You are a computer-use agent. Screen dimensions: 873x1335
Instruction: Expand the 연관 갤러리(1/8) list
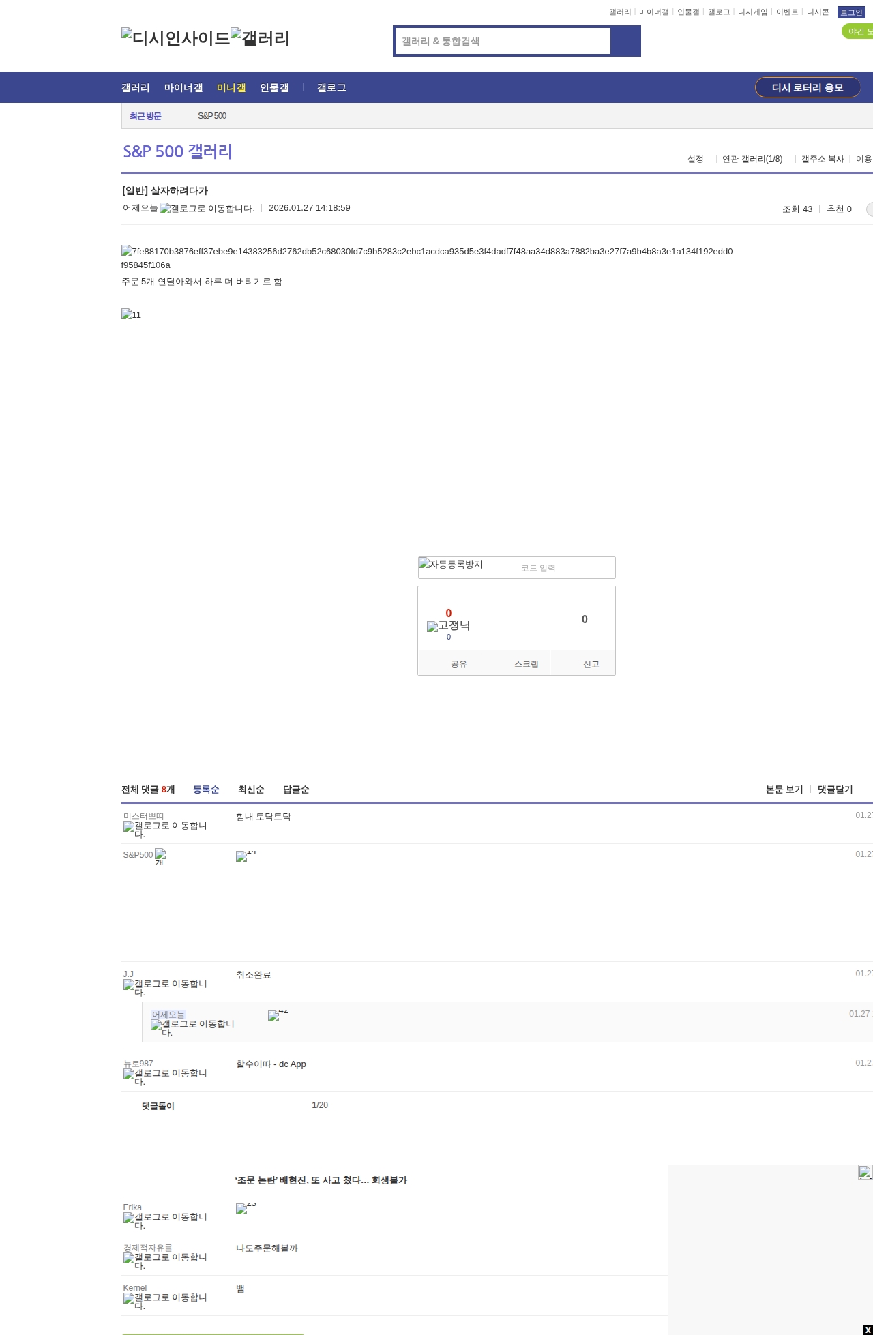752,159
